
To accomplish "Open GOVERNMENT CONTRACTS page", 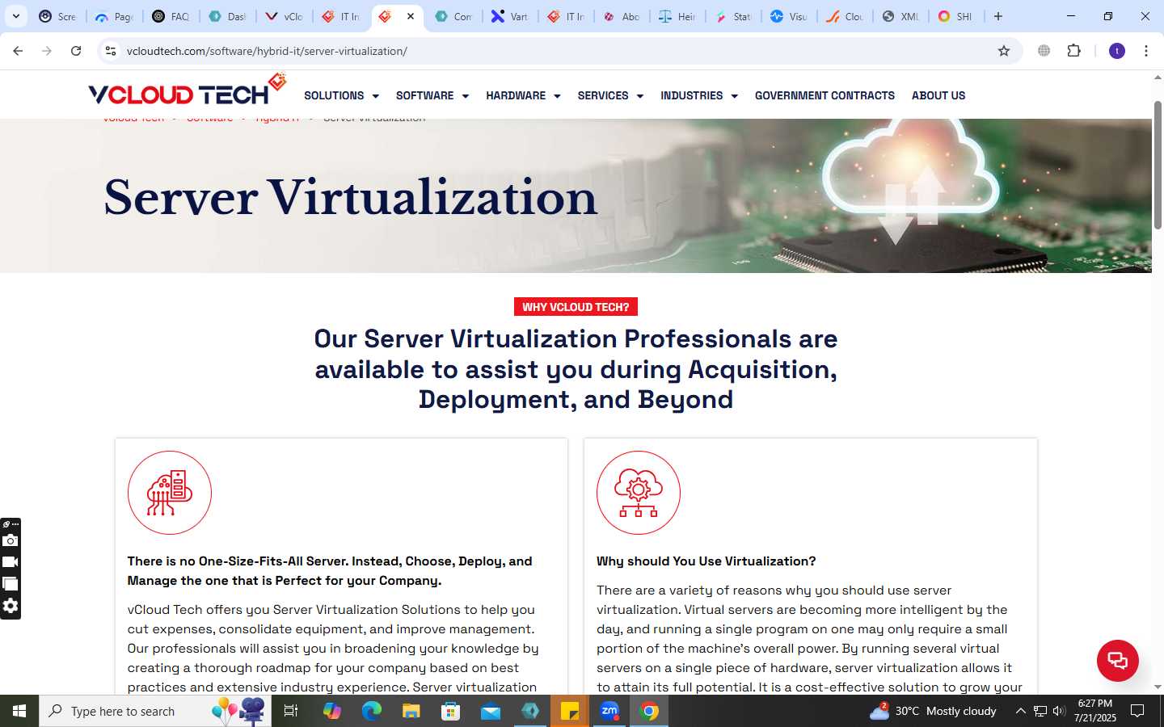I will coord(824,95).
